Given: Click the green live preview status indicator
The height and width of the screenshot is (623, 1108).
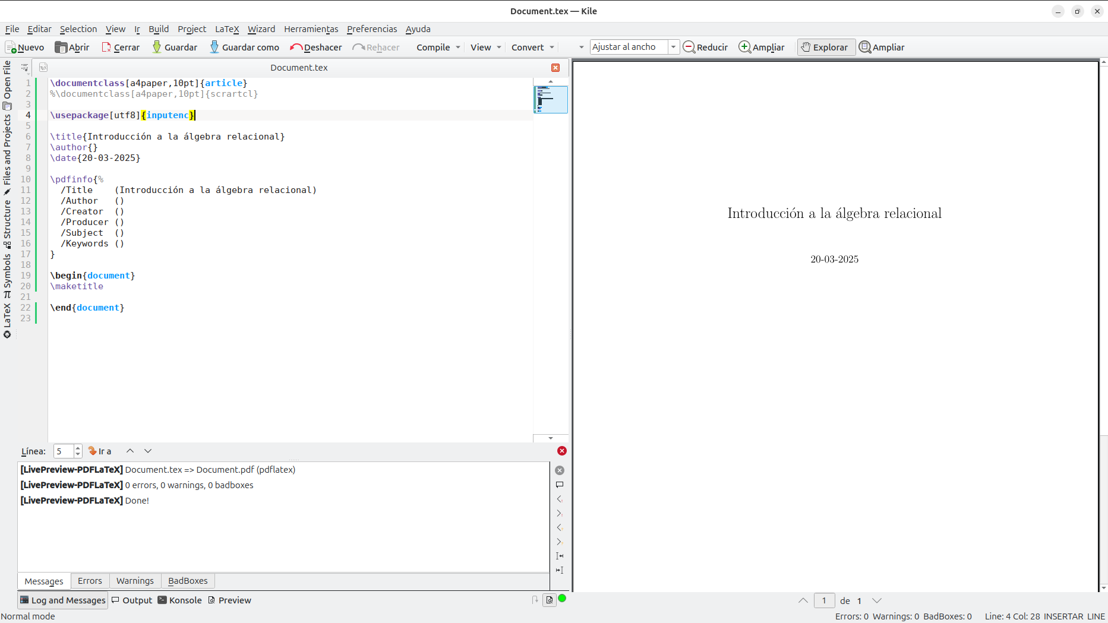Looking at the screenshot, I should [x=562, y=599].
